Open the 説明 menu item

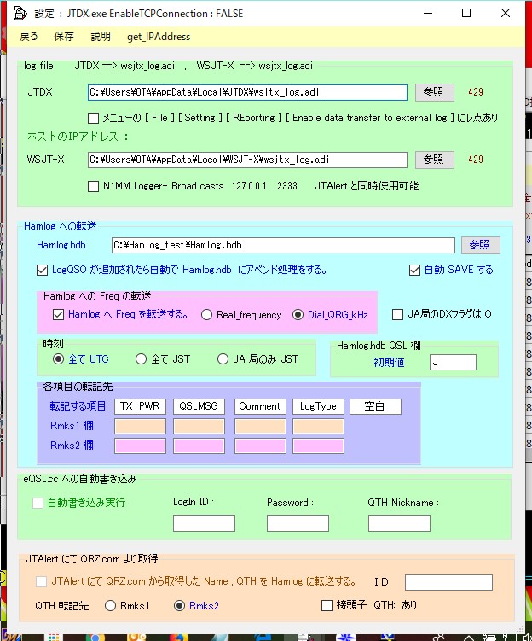pyautogui.click(x=101, y=37)
